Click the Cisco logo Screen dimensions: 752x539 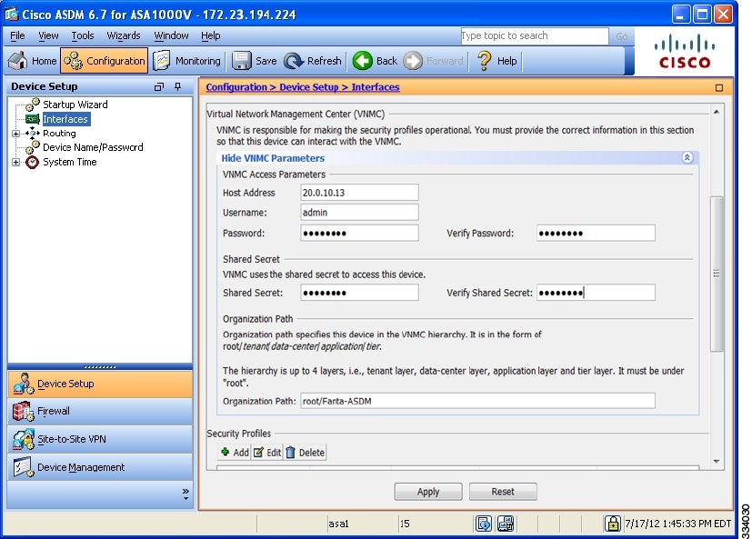[685, 51]
